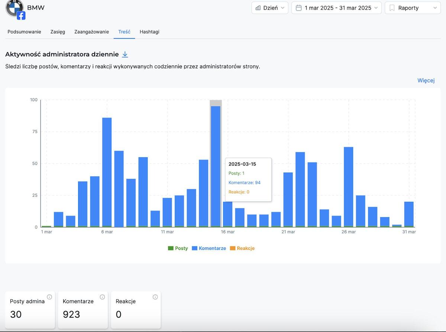Show info for Reakcje card
This screenshot has width=446, height=332.
(x=155, y=297)
